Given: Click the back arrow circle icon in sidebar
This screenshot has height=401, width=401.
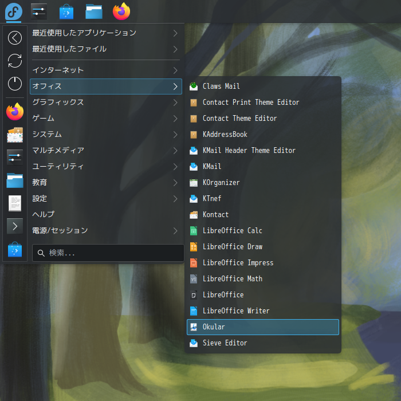Looking at the screenshot, I should (x=15, y=38).
